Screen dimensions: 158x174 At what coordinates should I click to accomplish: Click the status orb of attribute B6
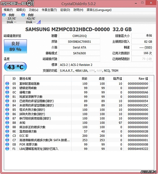(7, 114)
